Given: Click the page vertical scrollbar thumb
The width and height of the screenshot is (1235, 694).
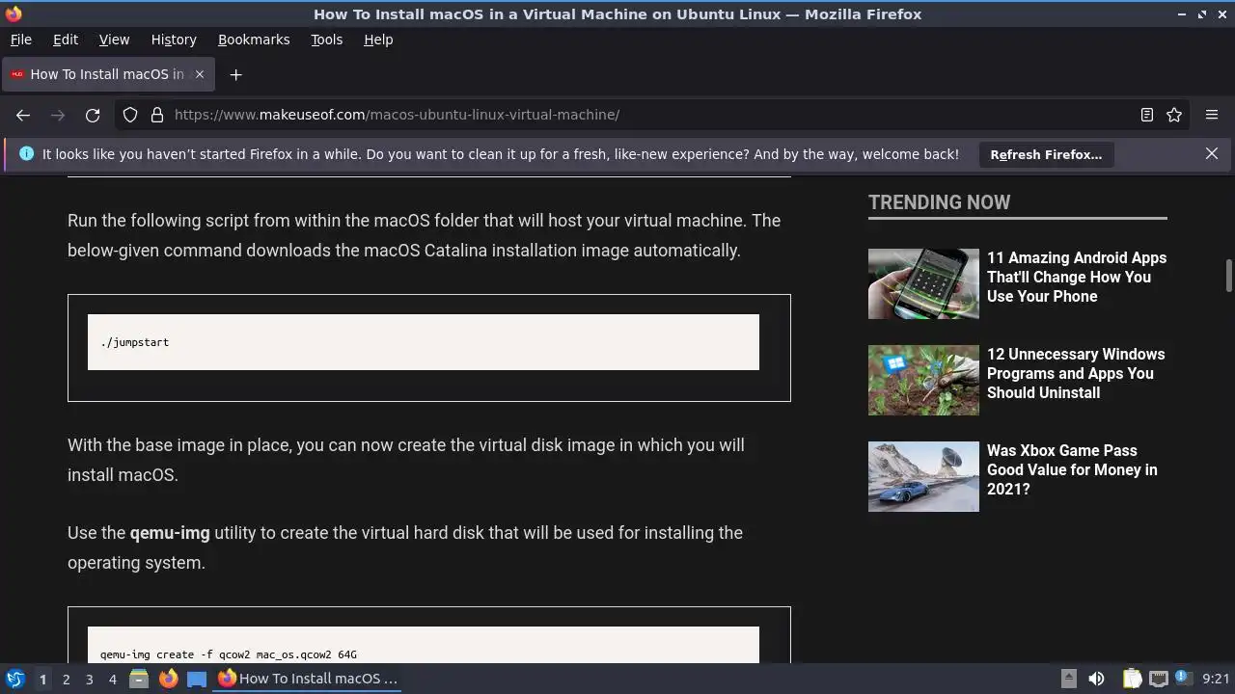Looking at the screenshot, I should pos(1229,275).
